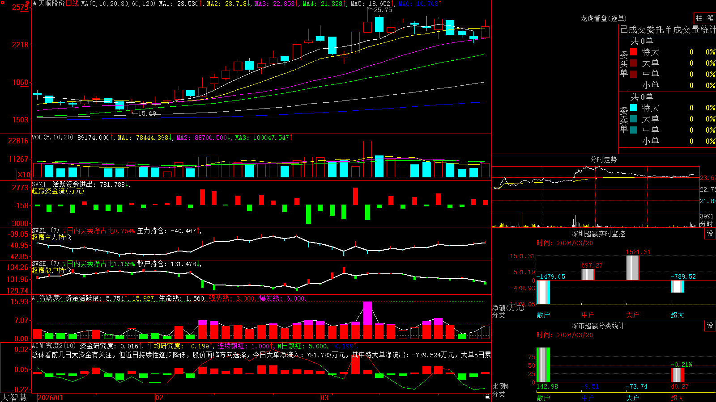The width and height of the screenshot is (716, 402).
Task: Click the X10 volume scale icon
Action: [x=24, y=175]
